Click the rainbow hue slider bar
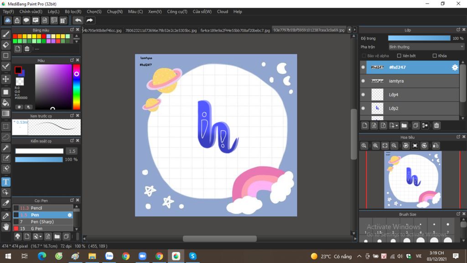Screen dimensions: 467x263 click(x=77, y=87)
